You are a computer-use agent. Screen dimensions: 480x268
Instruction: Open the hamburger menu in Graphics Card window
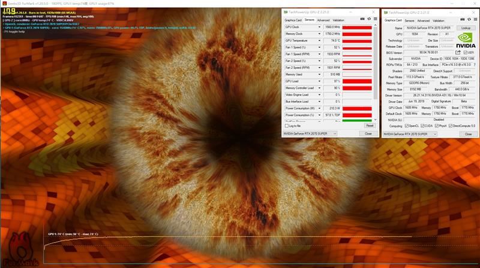[x=475, y=20]
